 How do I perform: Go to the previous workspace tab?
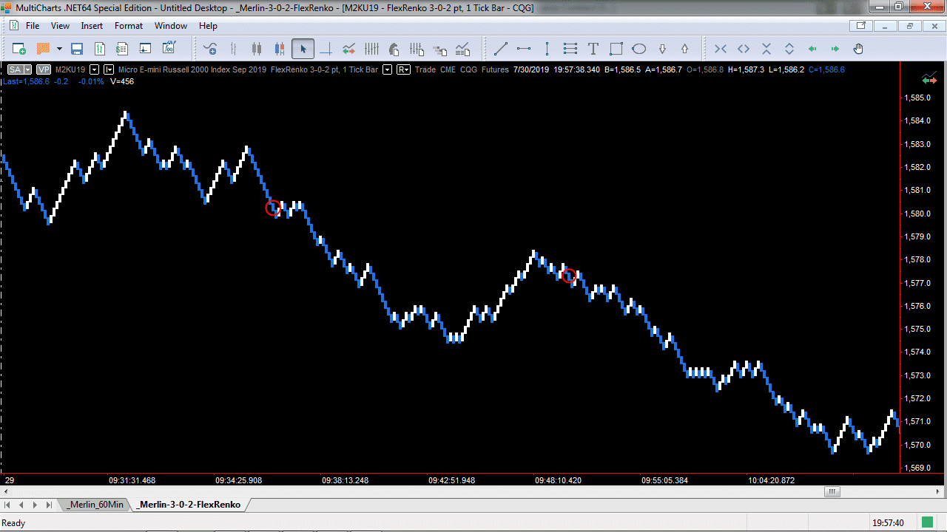(x=22, y=505)
